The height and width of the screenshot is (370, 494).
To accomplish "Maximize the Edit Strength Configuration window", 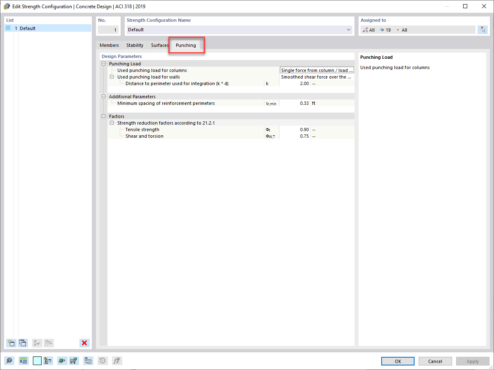I will (x=465, y=6).
